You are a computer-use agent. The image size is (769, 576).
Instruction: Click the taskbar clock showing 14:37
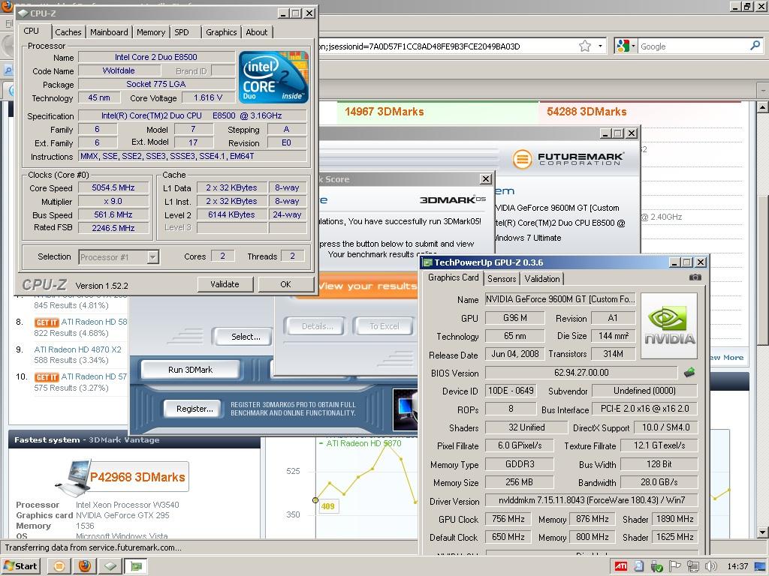click(x=737, y=566)
